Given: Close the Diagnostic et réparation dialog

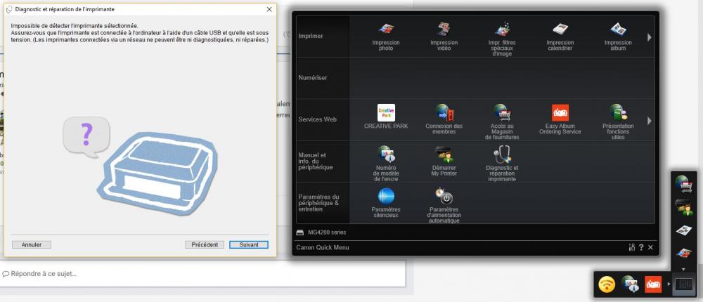Looking at the screenshot, I should [269, 9].
